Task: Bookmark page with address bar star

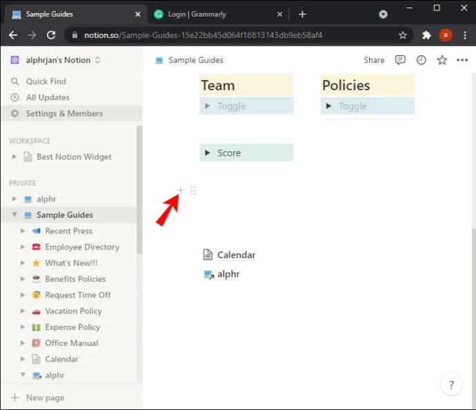Action: (403, 35)
